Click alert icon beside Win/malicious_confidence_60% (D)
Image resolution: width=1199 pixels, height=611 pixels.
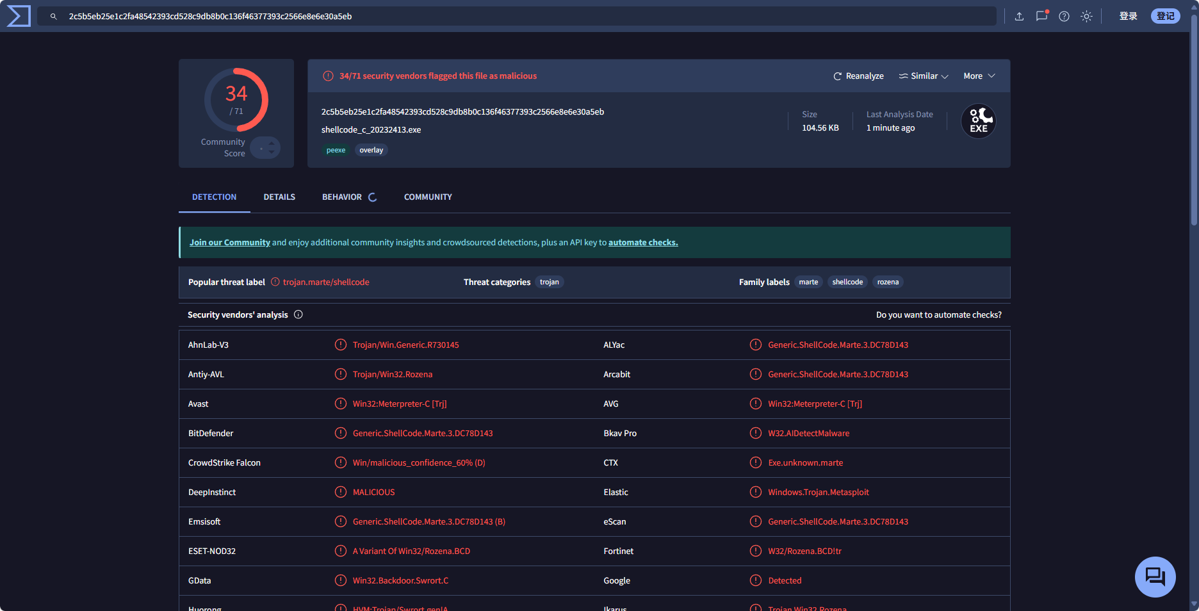coord(341,462)
